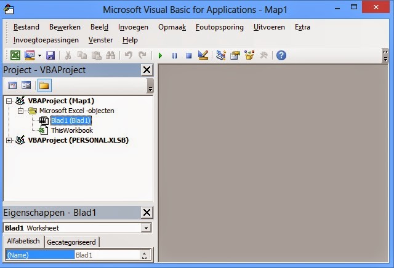Click the Copy toolbar icon
The width and height of the screenshot is (394, 268).
82,55
